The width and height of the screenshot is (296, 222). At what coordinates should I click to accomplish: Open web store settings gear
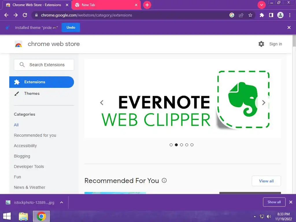click(x=261, y=44)
